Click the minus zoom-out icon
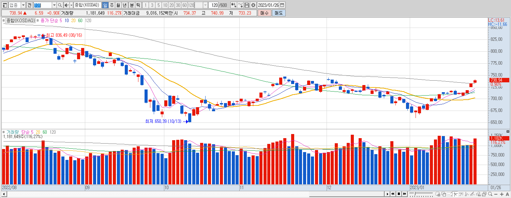Viewport: 511px width, 198px height. (x=496, y=194)
